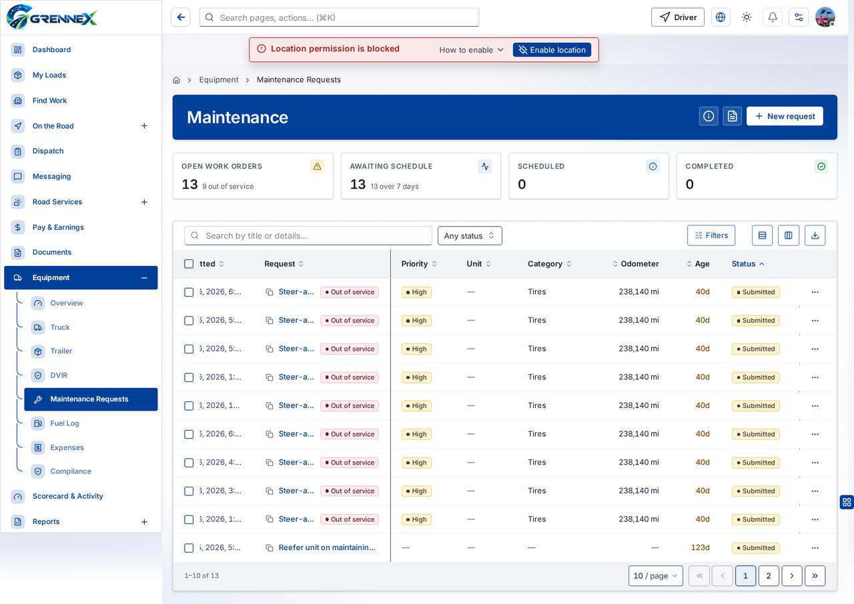Click the New request button
Image resolution: width=854 pixels, height=604 pixels.
[x=785, y=116]
